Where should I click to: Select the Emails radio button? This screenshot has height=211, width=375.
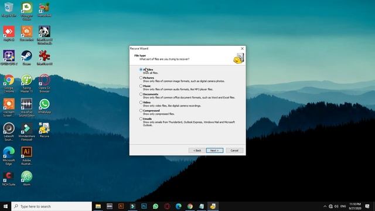tap(141, 118)
